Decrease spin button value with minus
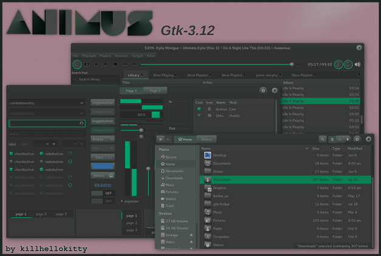381x256 pixels. click(x=47, y=144)
